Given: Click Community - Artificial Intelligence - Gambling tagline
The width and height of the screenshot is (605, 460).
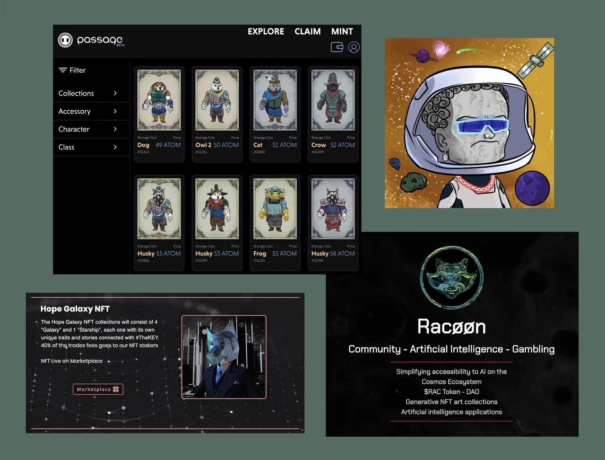Looking at the screenshot, I should (x=451, y=349).
